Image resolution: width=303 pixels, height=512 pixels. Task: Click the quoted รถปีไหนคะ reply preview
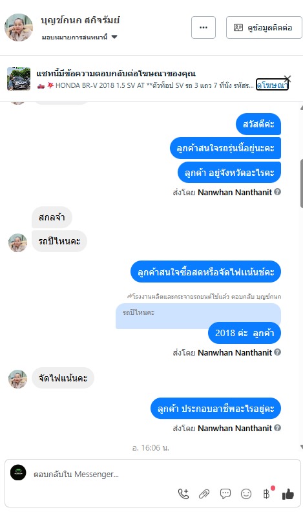click(x=198, y=316)
